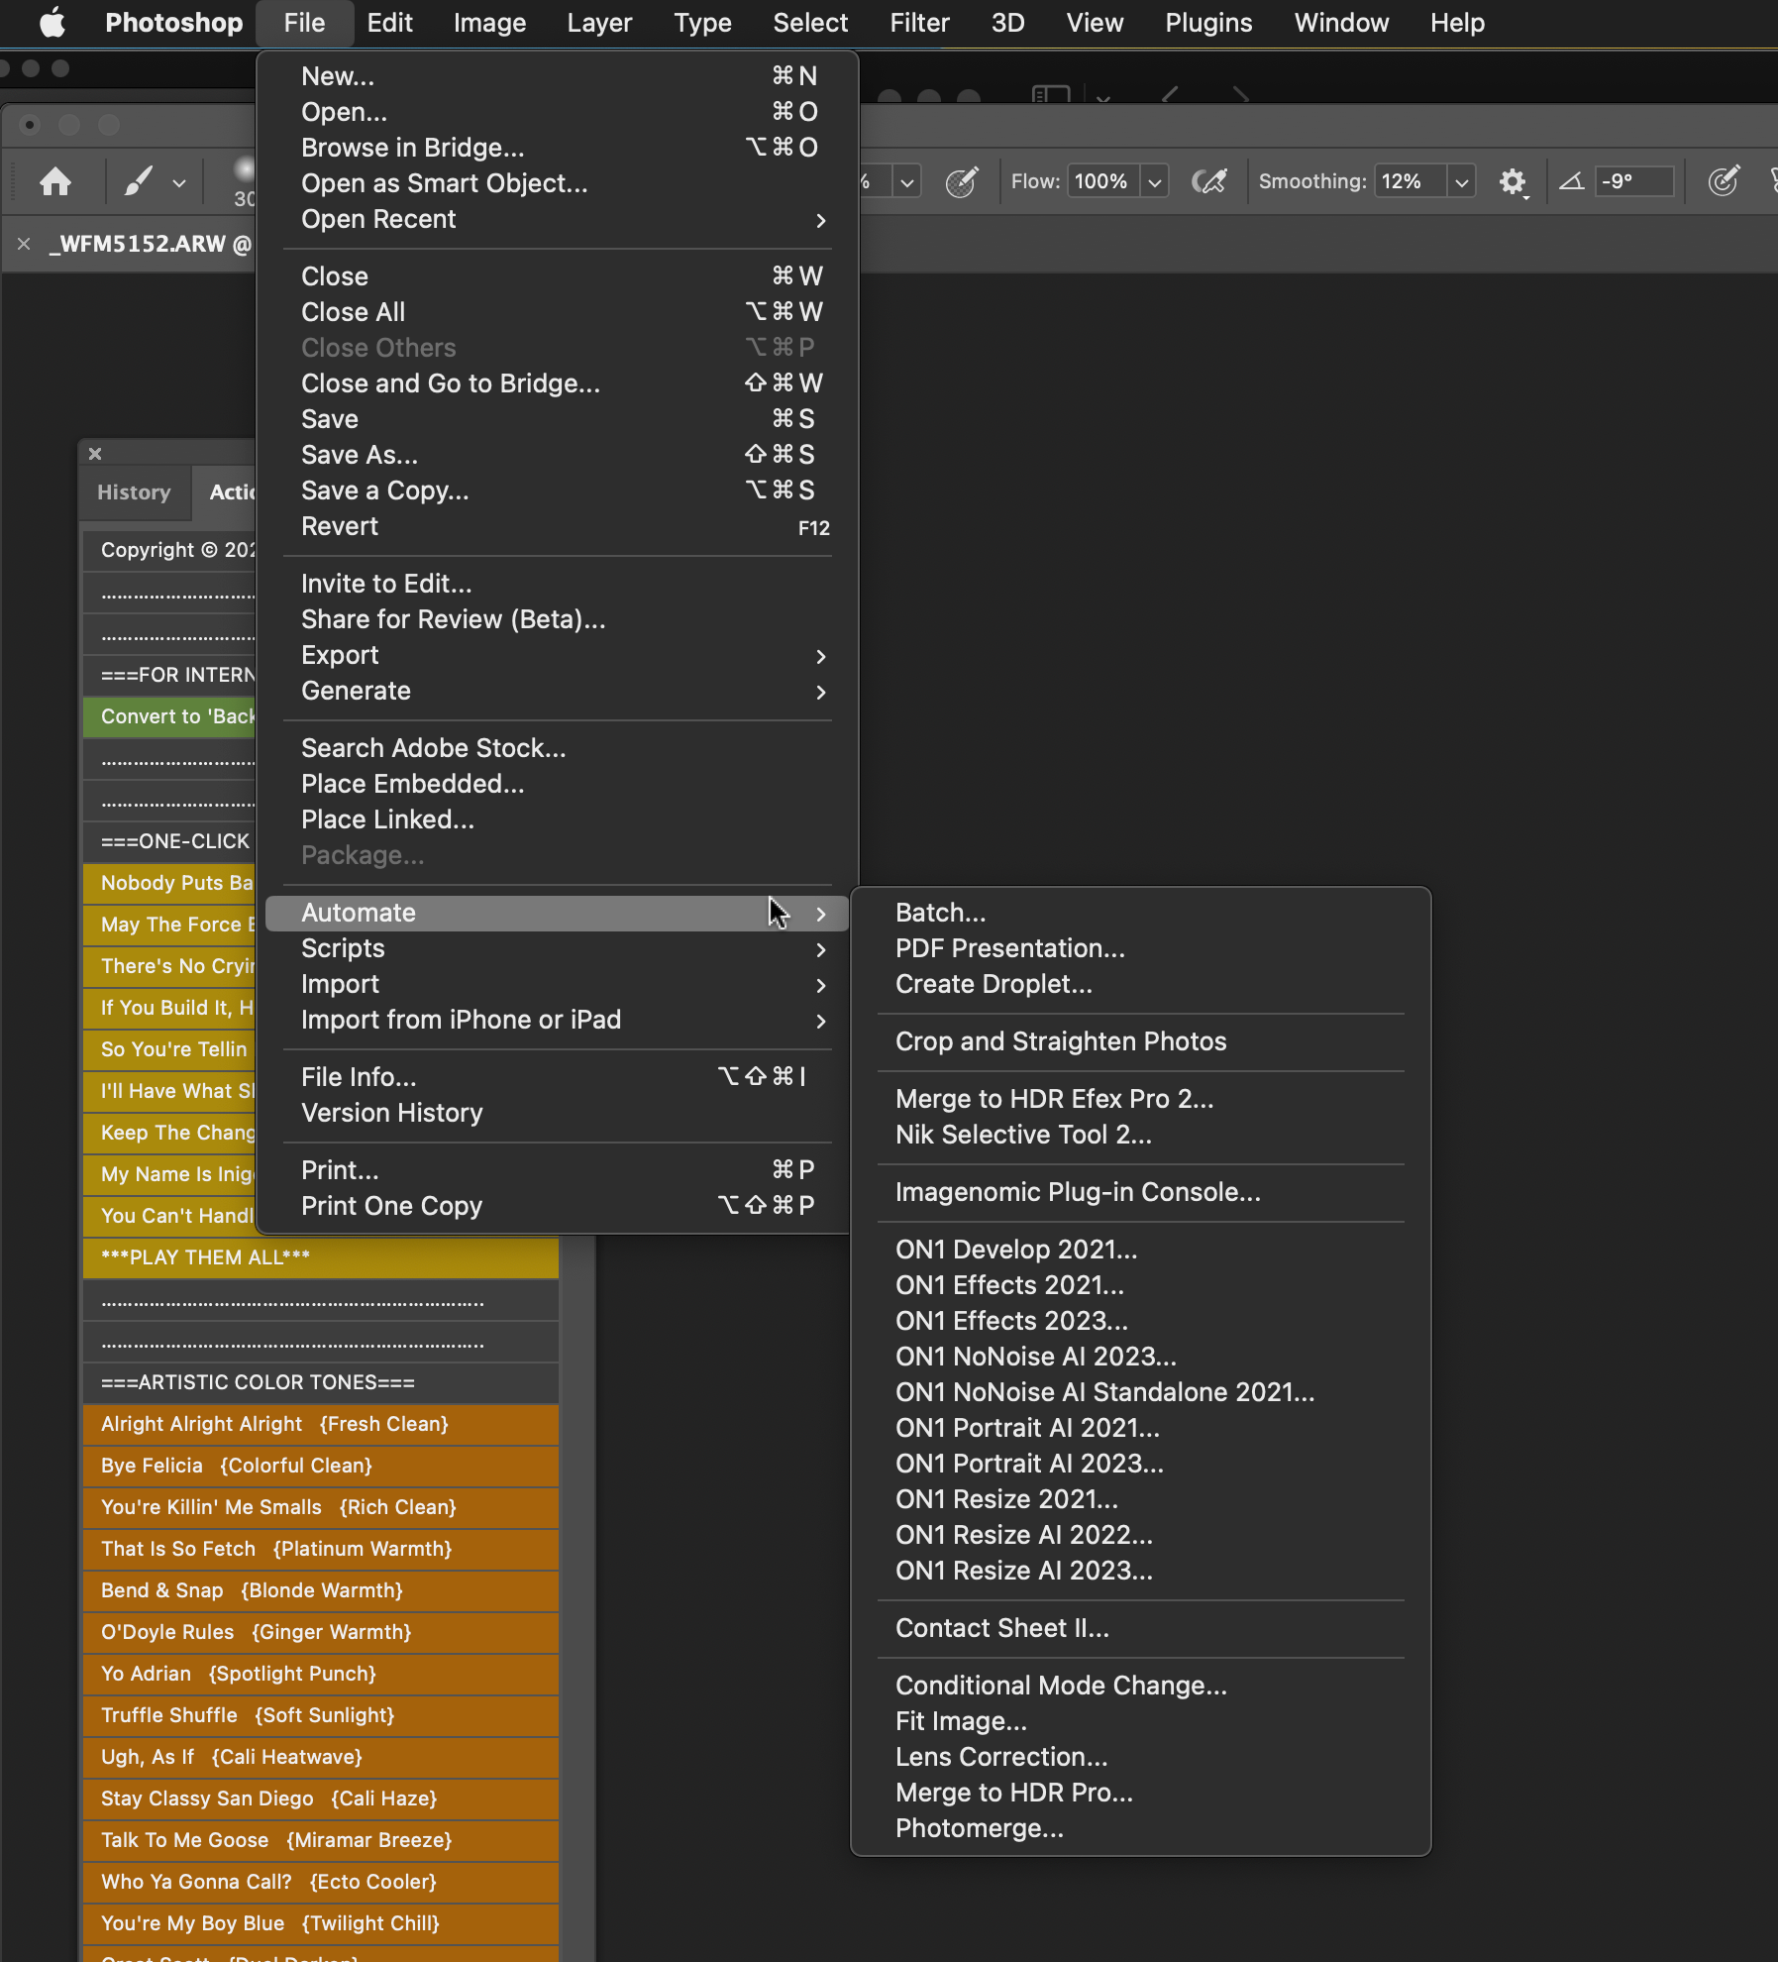1778x1962 pixels.
Task: Open the brush preset dropdown chevron
Action: point(178,181)
